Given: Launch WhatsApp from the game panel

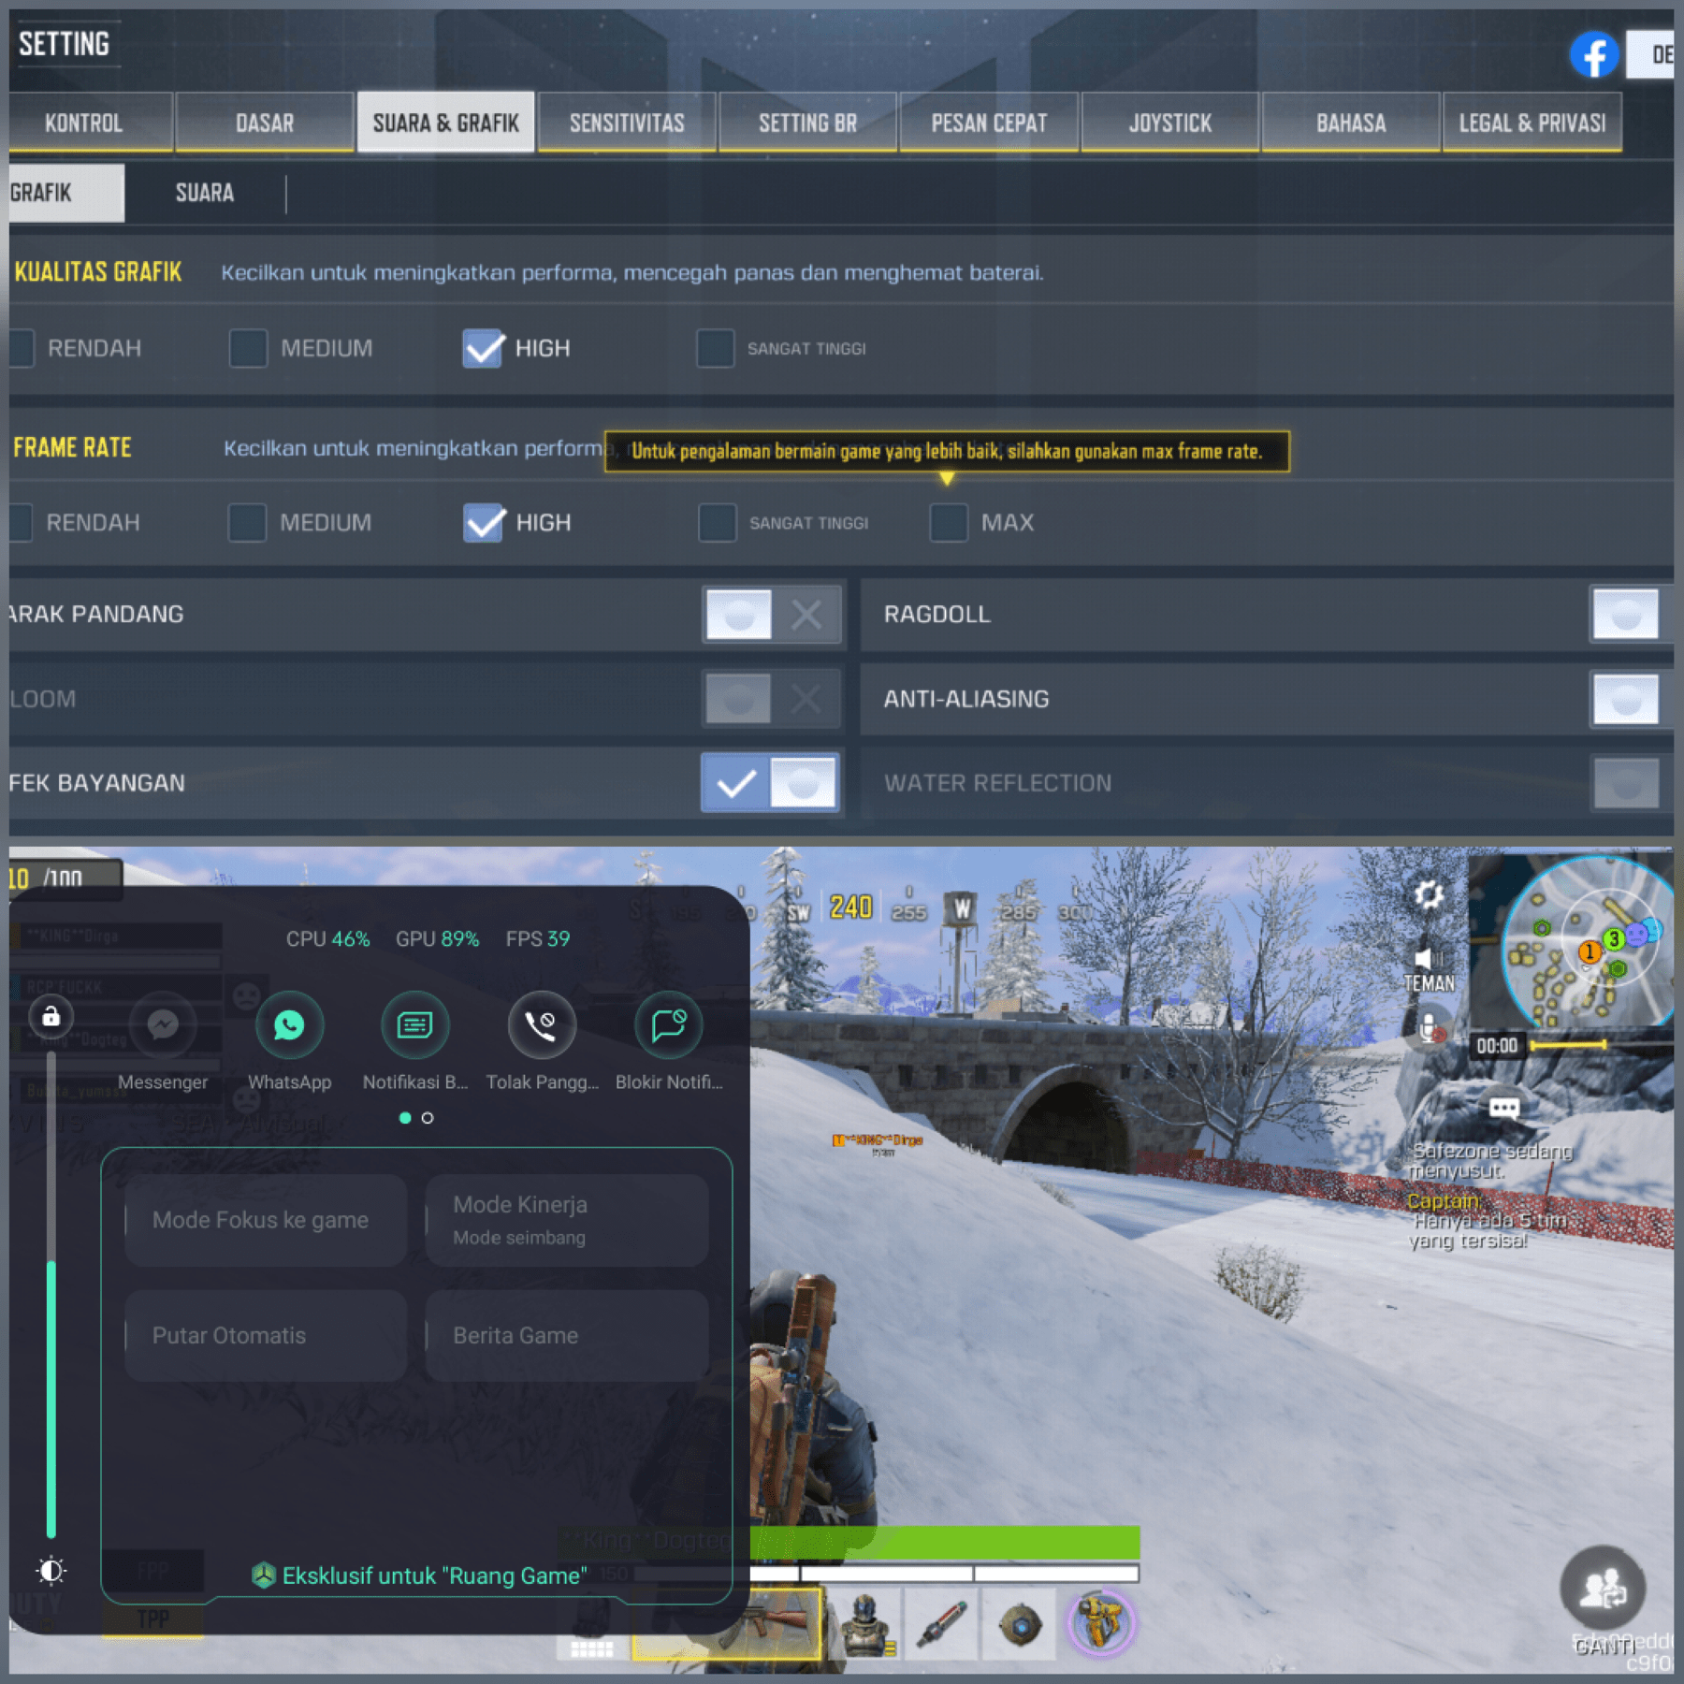Looking at the screenshot, I should [x=289, y=1025].
